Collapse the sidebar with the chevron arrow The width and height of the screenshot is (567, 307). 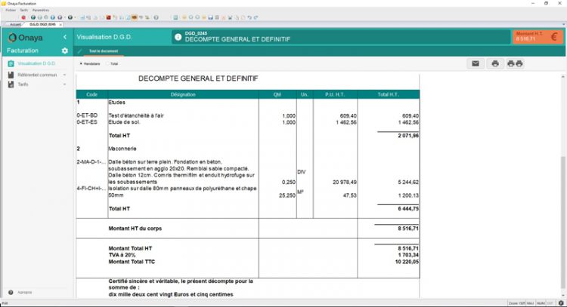point(65,37)
